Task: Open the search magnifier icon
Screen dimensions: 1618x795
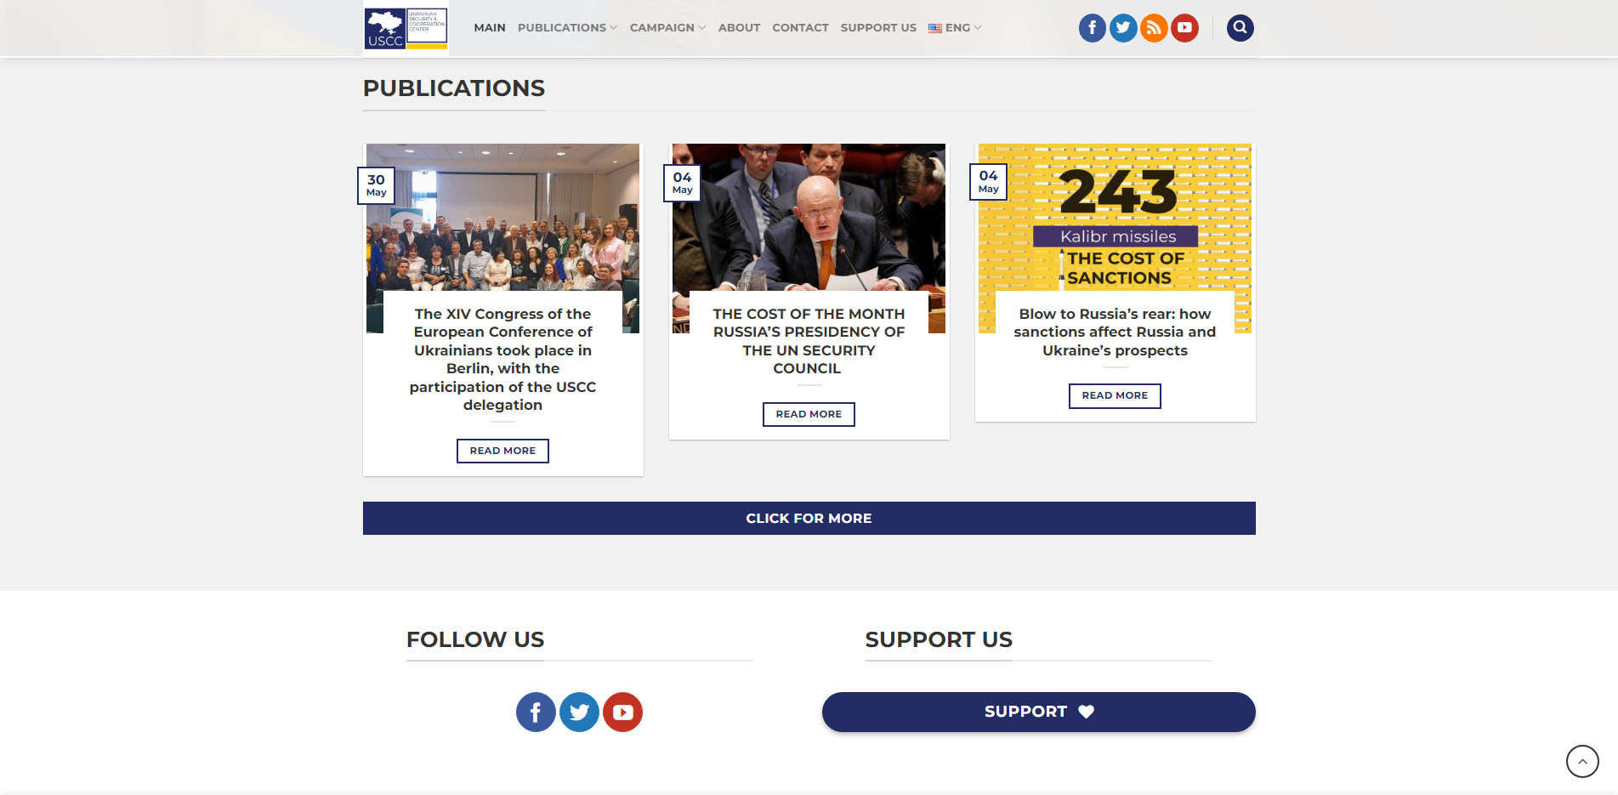Action: point(1240,28)
